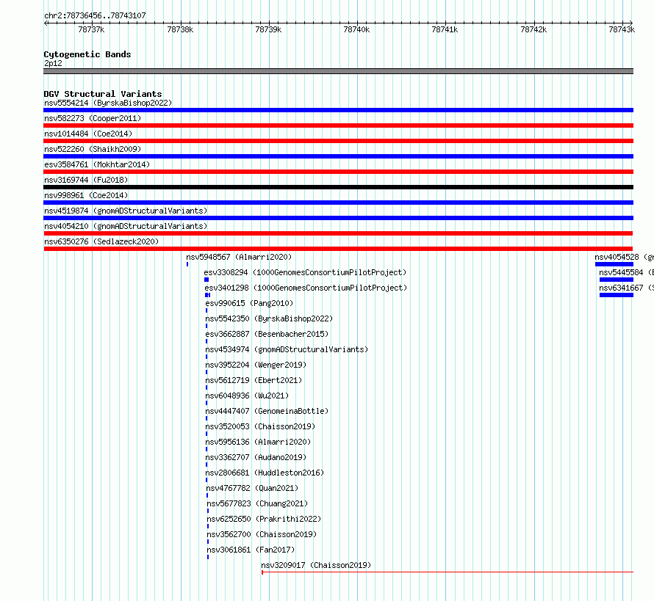Screen dimensions: 654x601
Task: Open variant nsv998961 (Coe2014) label
Action: pyautogui.click(x=86, y=195)
